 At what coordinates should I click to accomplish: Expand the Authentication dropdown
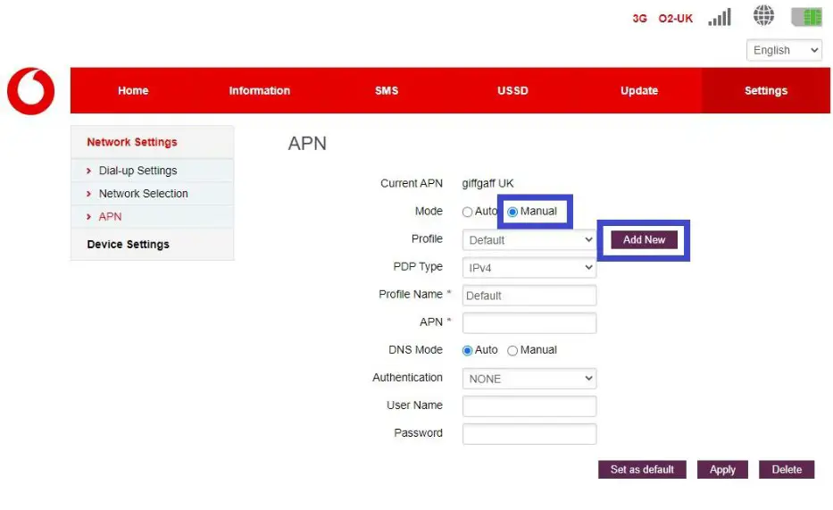[529, 379]
